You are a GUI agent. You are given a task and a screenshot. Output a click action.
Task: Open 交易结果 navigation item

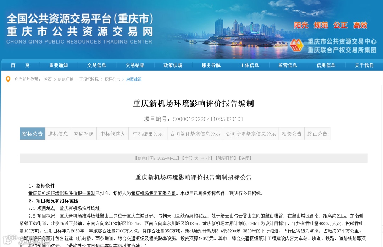[x=135, y=65]
